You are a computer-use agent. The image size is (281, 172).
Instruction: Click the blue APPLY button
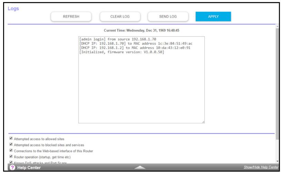point(213,17)
